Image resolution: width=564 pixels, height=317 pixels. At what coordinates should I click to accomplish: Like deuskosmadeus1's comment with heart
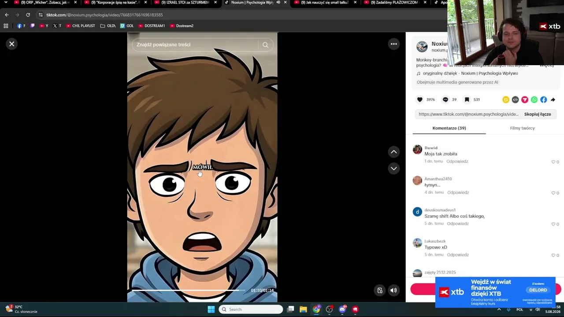click(553, 224)
